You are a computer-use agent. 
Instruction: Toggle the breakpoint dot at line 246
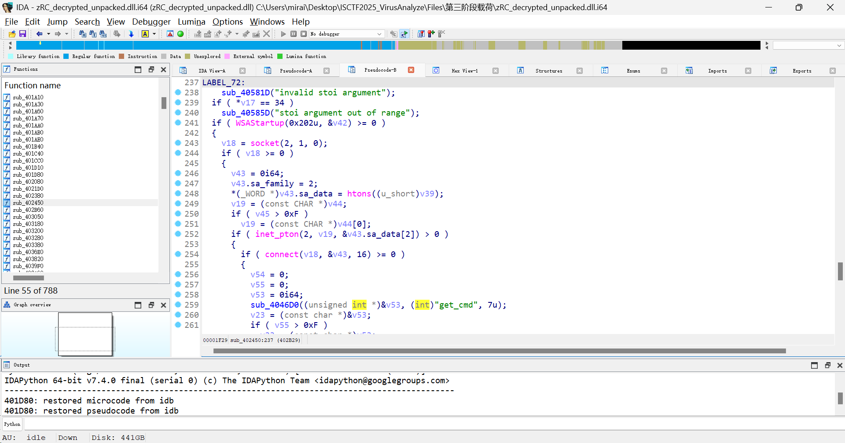click(178, 173)
